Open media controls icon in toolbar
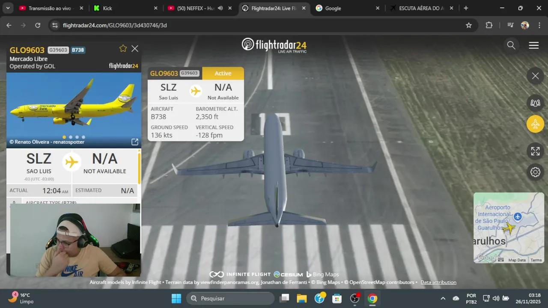 pyautogui.click(x=510, y=25)
